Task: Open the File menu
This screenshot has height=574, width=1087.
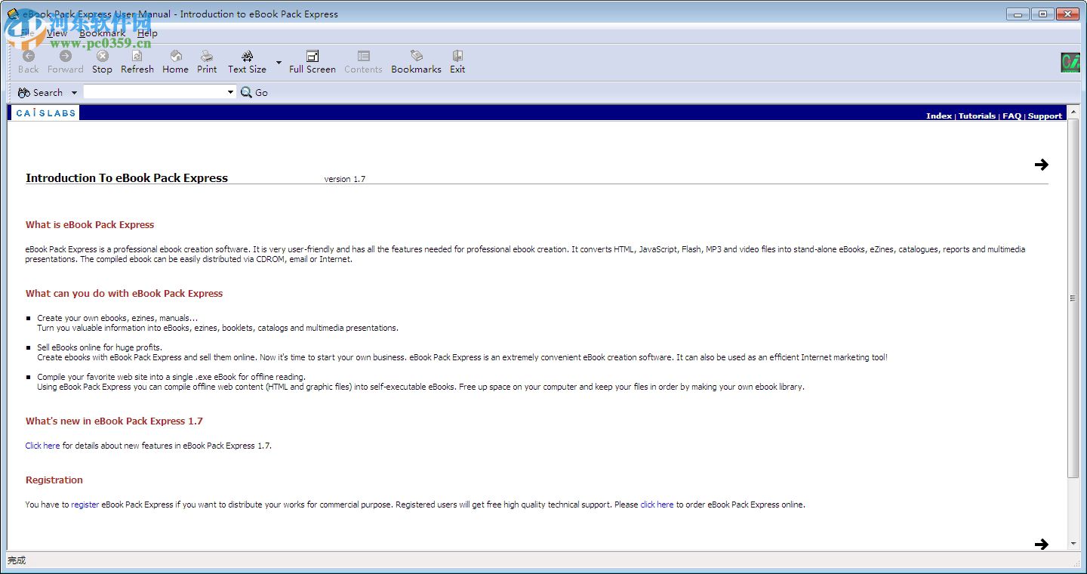Action: point(27,32)
